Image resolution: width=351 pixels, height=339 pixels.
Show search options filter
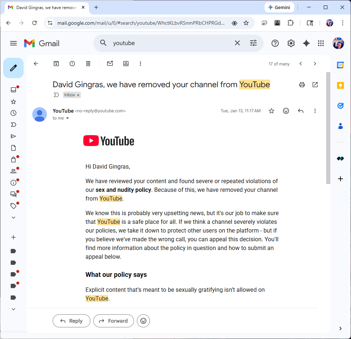pyautogui.click(x=253, y=43)
